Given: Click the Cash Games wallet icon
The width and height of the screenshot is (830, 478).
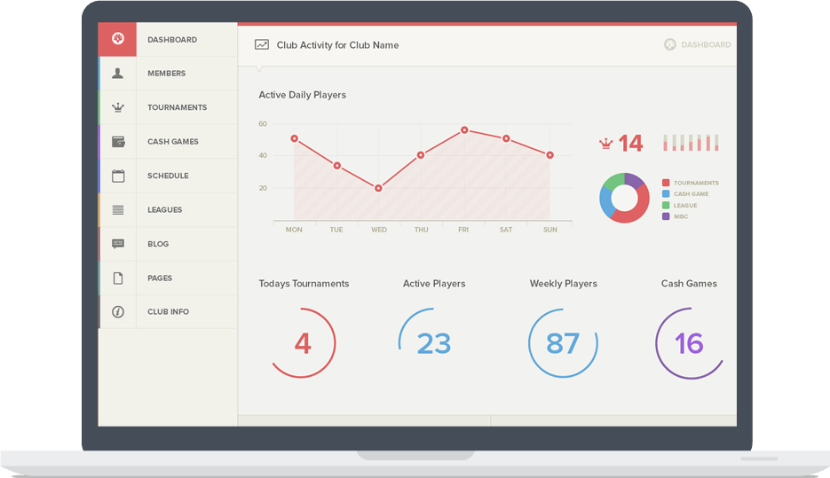Looking at the screenshot, I should coord(117,142).
